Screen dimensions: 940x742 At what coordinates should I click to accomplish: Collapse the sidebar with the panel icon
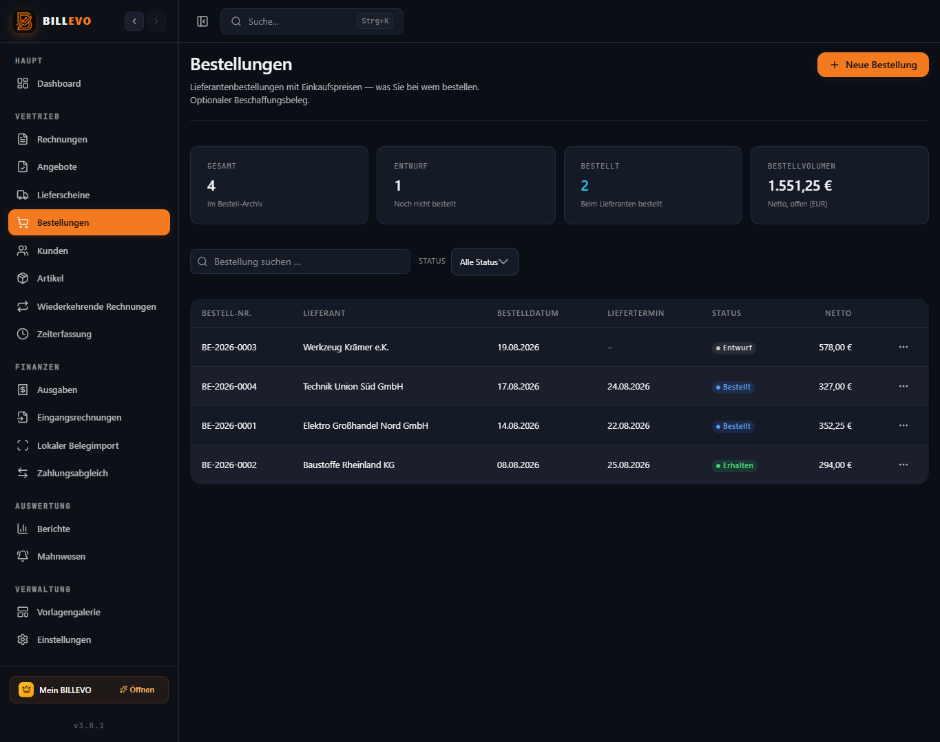coord(202,21)
